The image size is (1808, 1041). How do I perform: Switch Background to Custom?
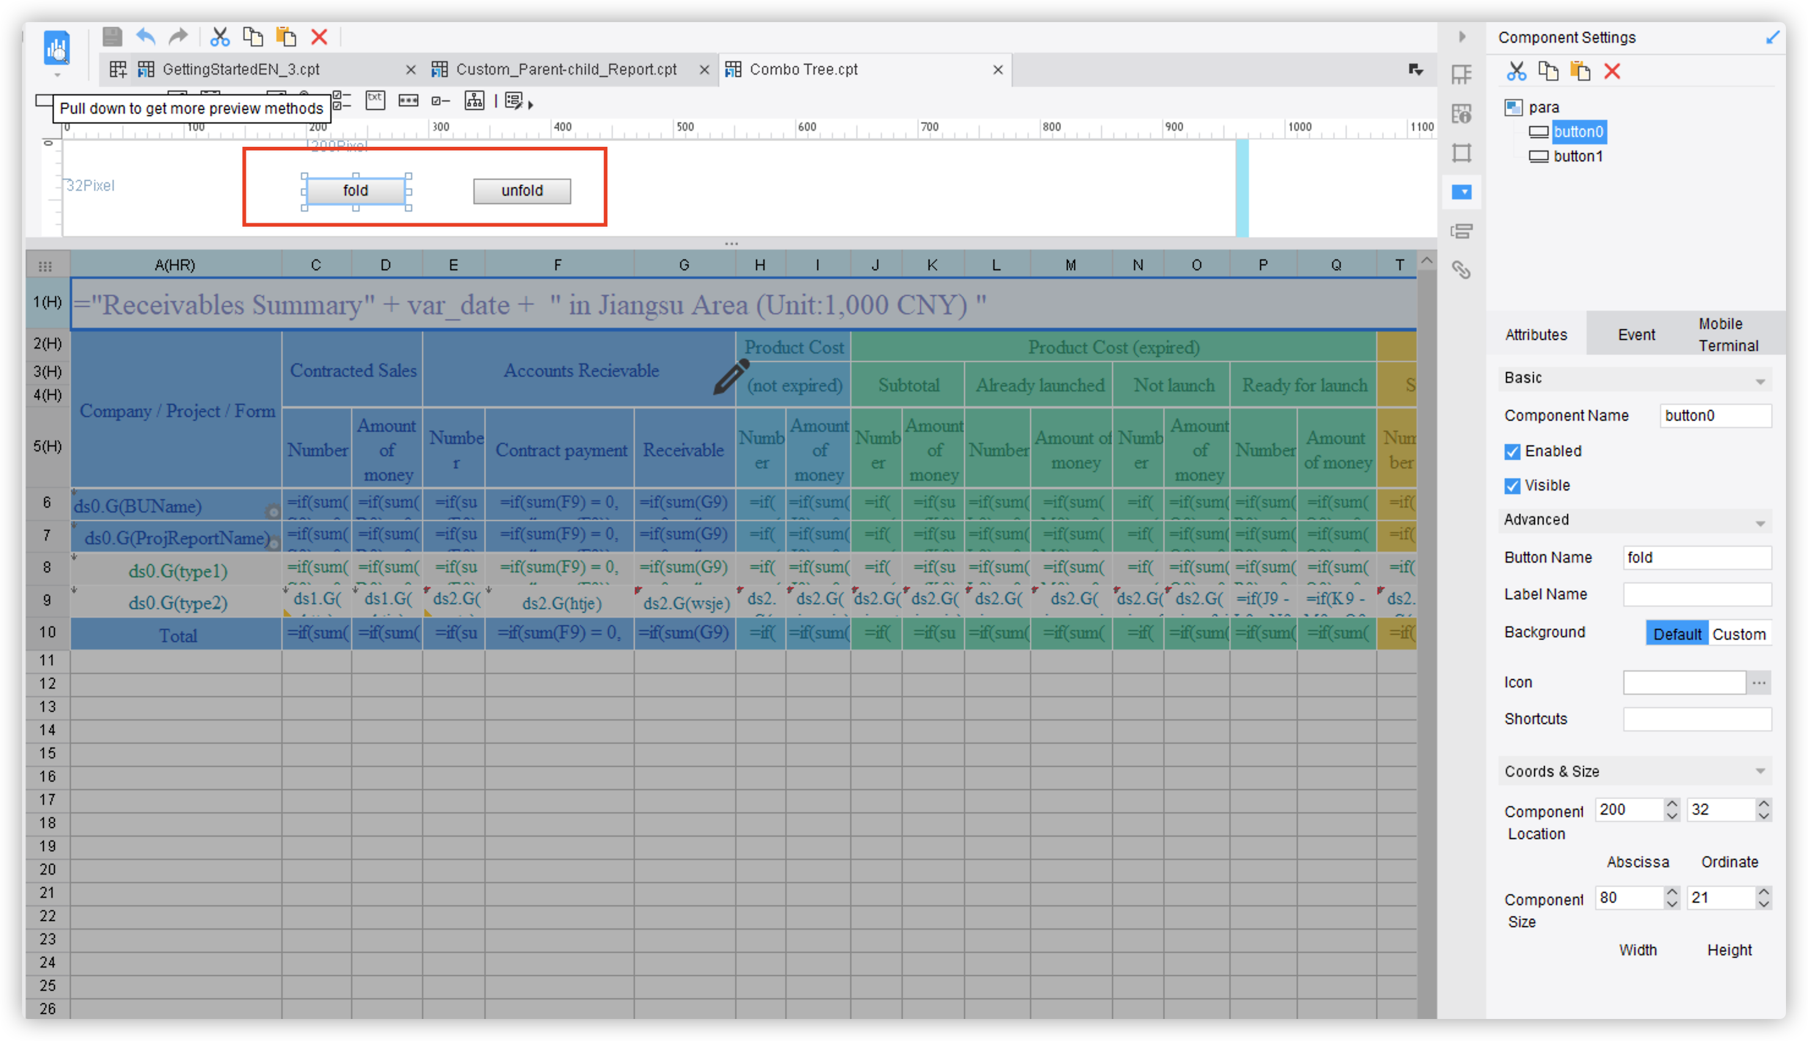point(1740,634)
